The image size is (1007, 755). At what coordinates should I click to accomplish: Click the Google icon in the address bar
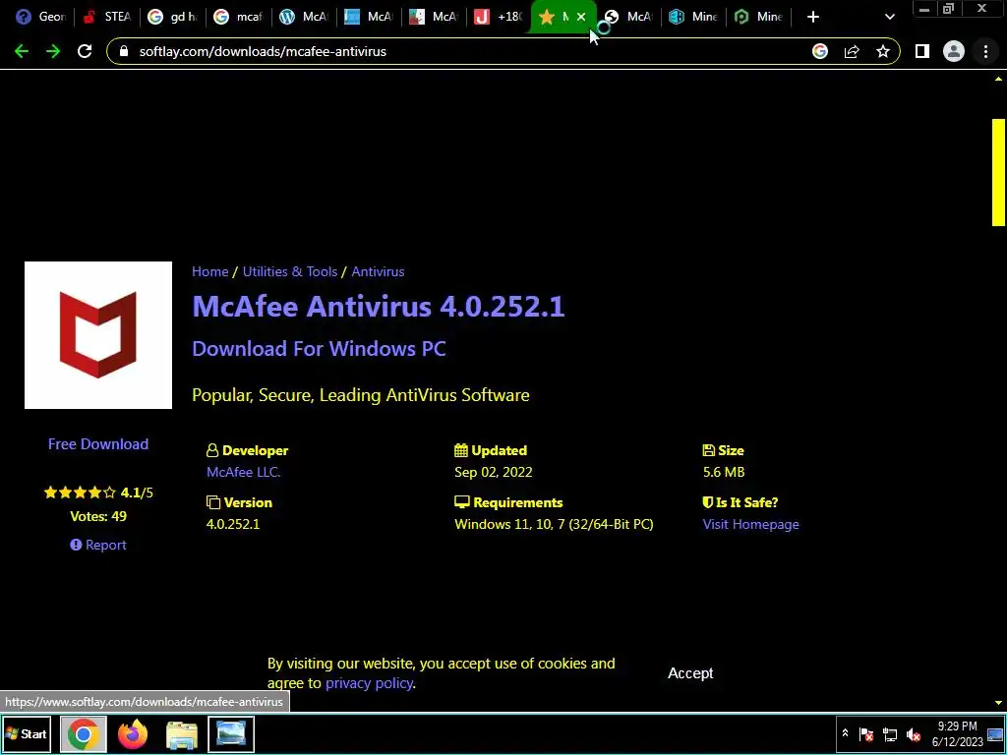(820, 51)
